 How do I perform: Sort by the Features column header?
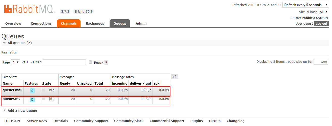coord(31,84)
